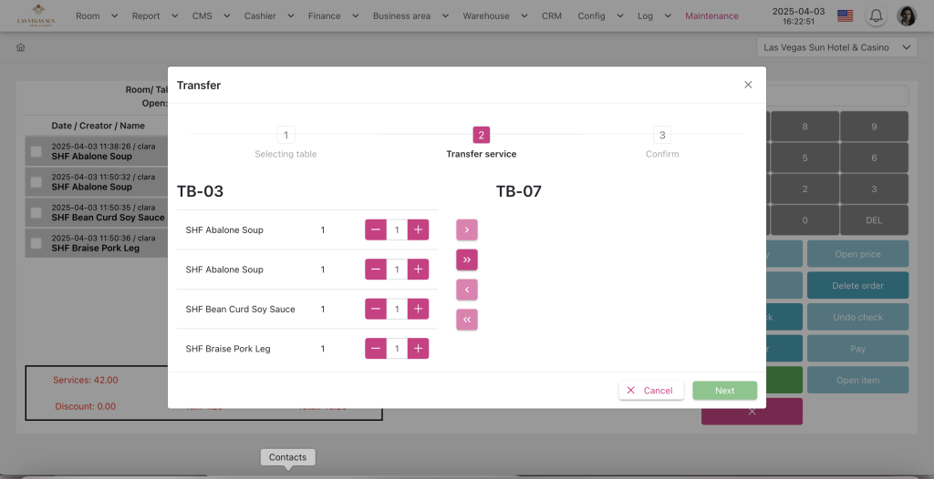This screenshot has width=934, height=479.
Task: Click the move-all-left double arrow button
Action: 467,321
